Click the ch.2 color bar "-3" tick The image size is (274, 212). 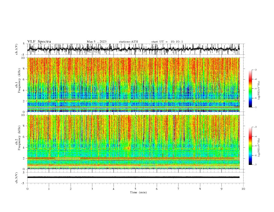255,127
